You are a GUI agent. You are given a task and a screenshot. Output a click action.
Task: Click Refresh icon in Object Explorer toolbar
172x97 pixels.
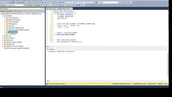(17, 11)
